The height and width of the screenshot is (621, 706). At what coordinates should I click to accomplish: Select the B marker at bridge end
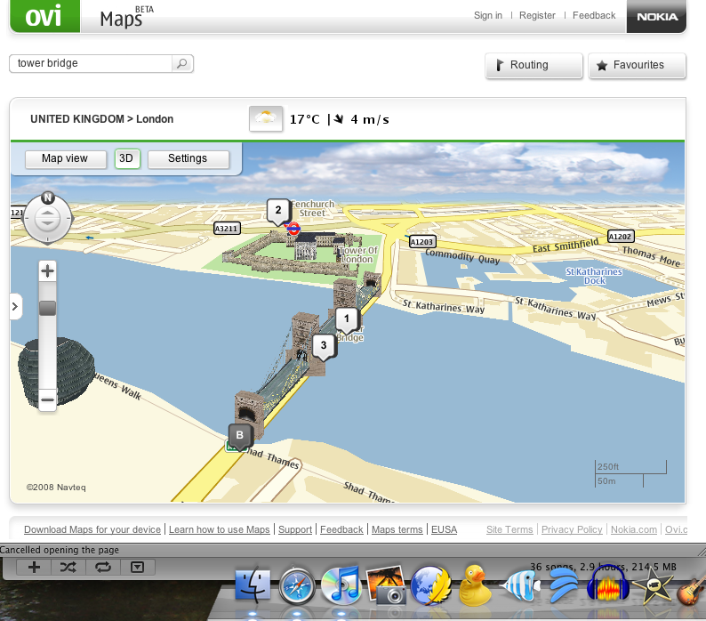pos(240,436)
